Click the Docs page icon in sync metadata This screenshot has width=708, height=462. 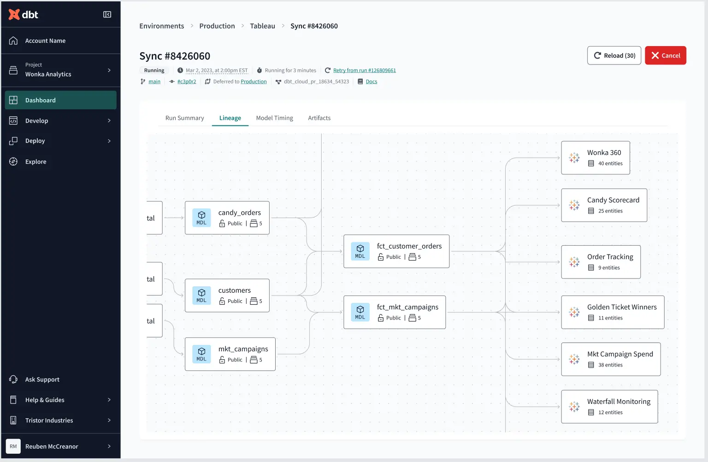360,81
